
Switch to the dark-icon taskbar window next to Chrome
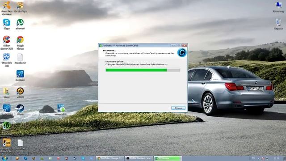139,158
